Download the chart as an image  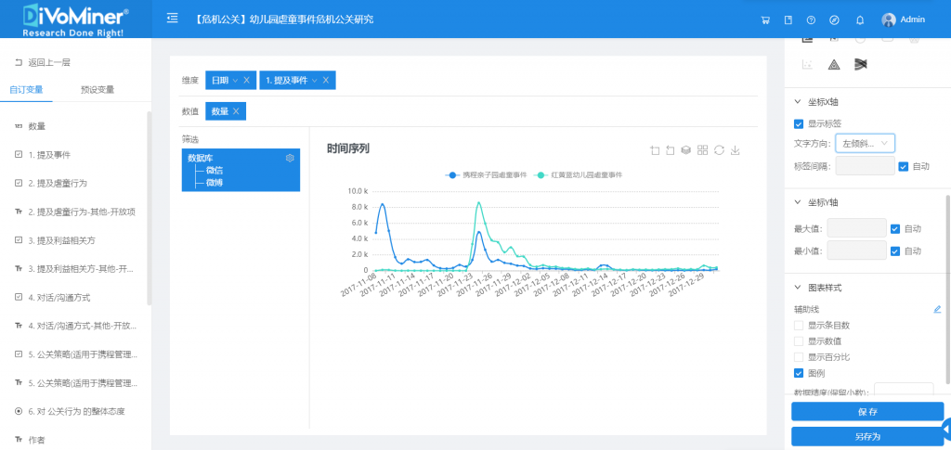736,150
